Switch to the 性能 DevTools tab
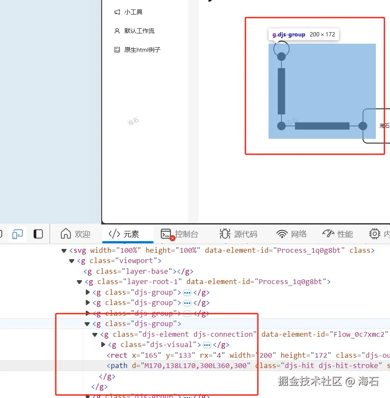The width and height of the screenshot is (390, 398). pos(338,234)
